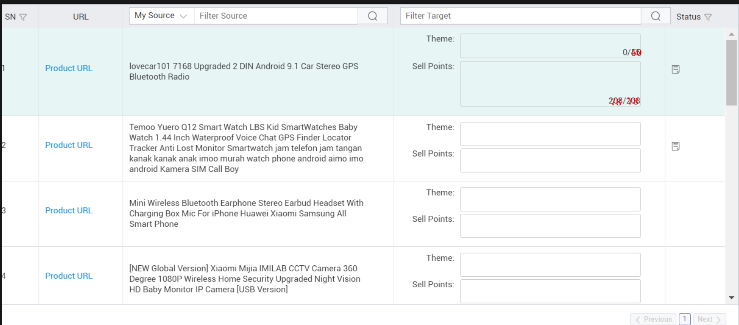Screen dimensions: 739x325
Task: Click the Filter Source search icon
Action: click(372, 16)
